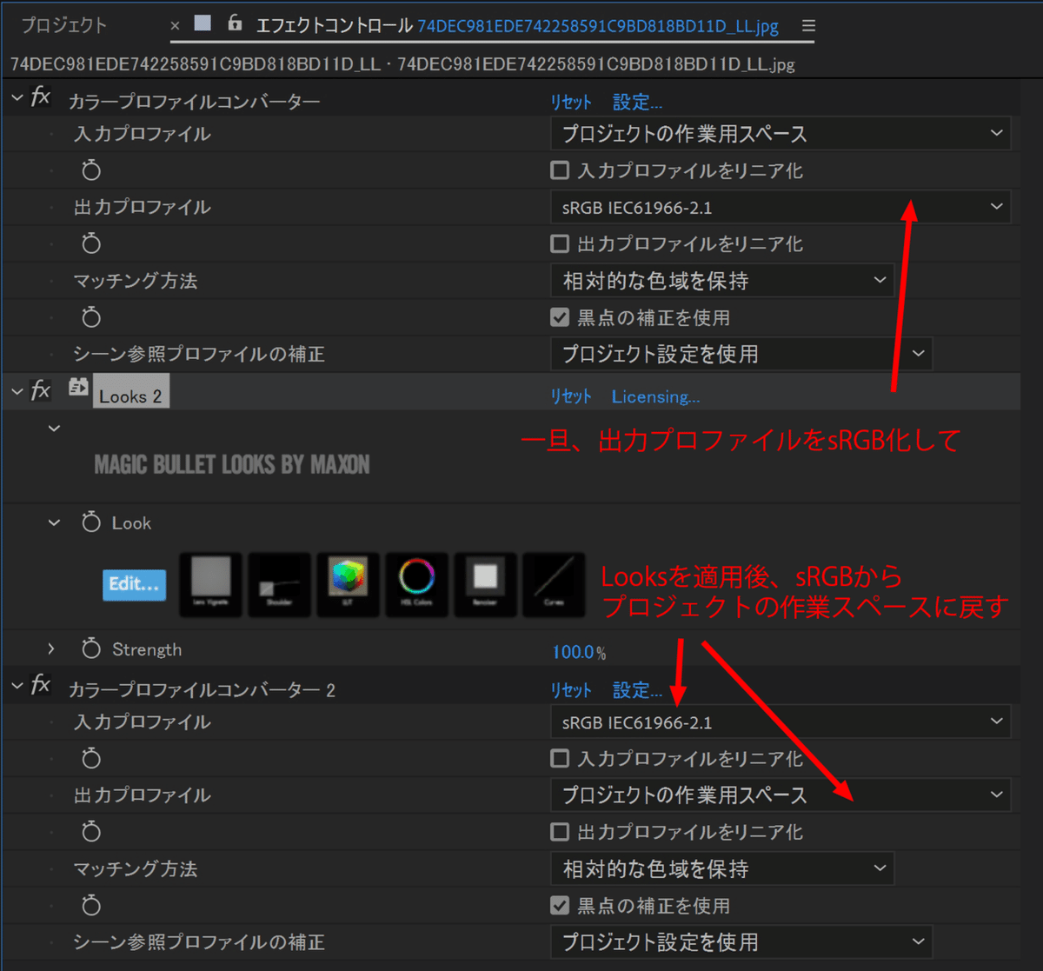Select the Lens Vignette tool thumbnail
1043x971 pixels.
coord(211,584)
